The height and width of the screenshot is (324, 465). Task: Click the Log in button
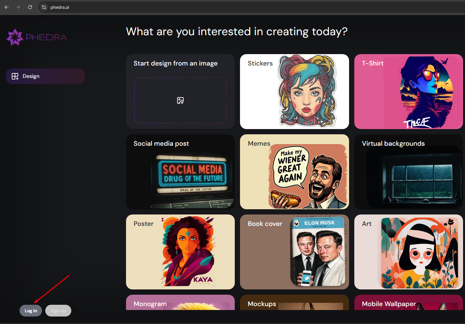click(31, 311)
